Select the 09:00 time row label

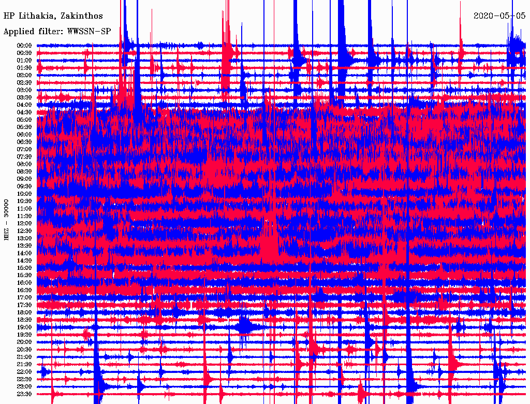[x=24, y=179]
